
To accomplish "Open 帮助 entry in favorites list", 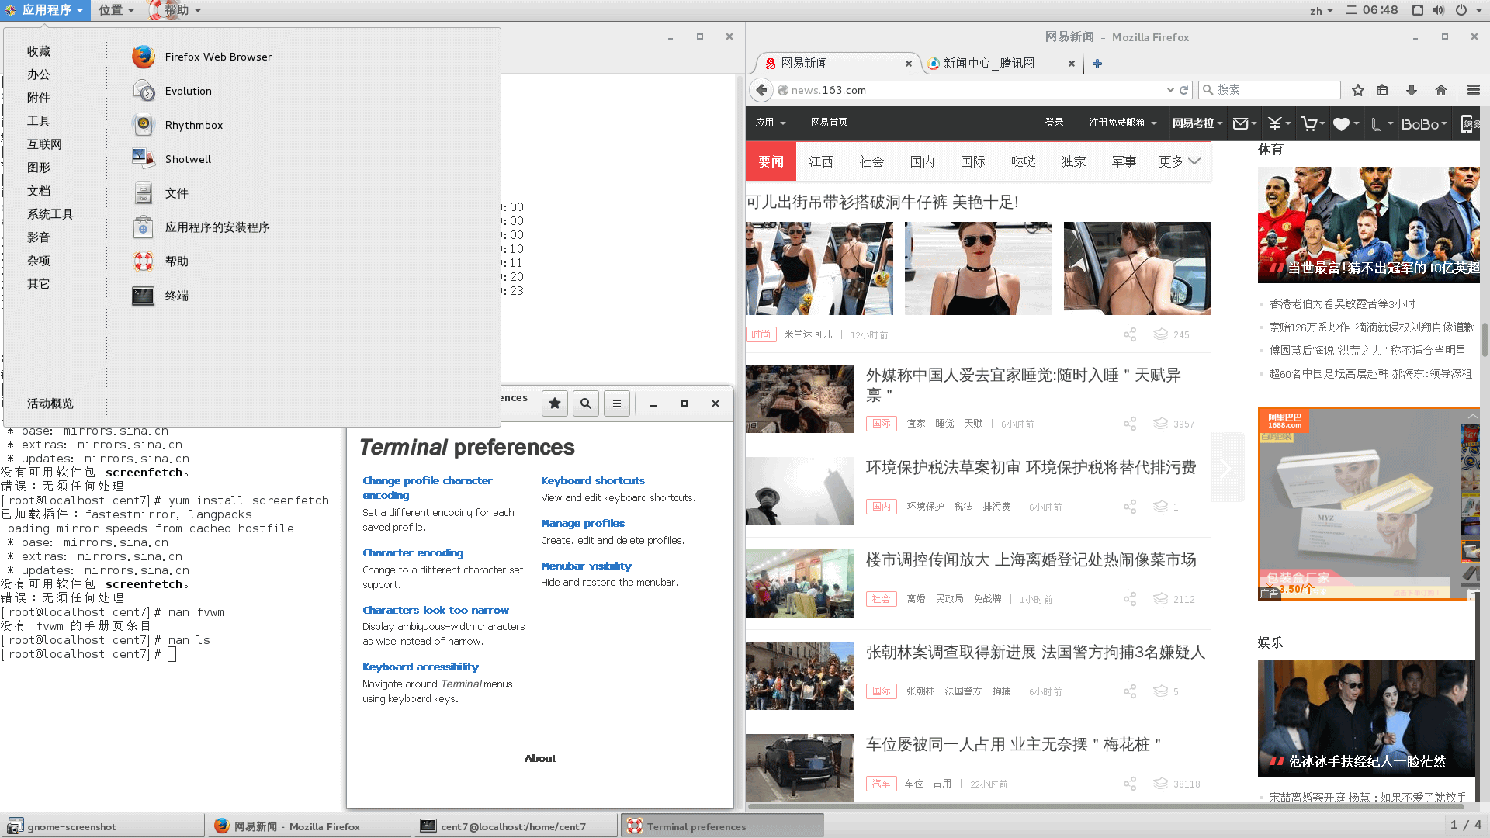I will click(160, 261).
